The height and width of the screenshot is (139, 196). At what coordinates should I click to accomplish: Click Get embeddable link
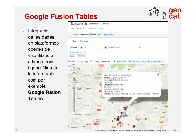(x=156, y=61)
